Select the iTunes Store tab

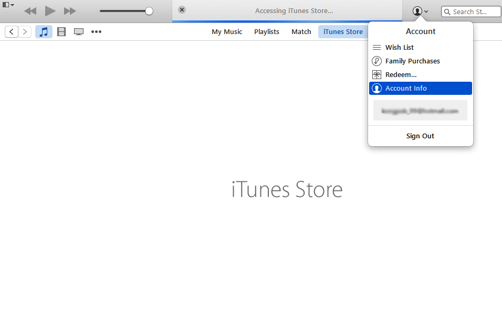point(343,31)
